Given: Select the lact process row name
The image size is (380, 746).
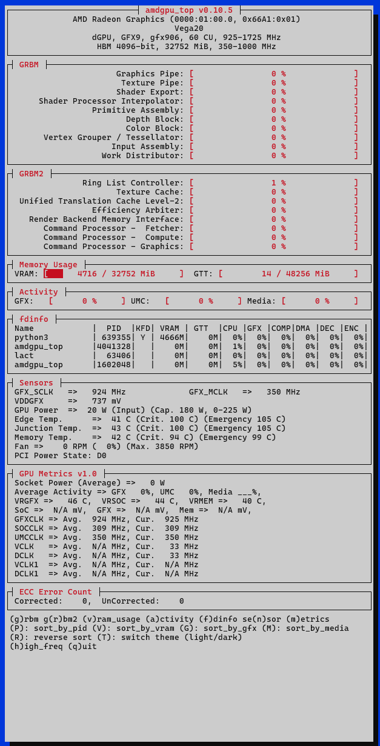Looking at the screenshot, I should point(24,355).
